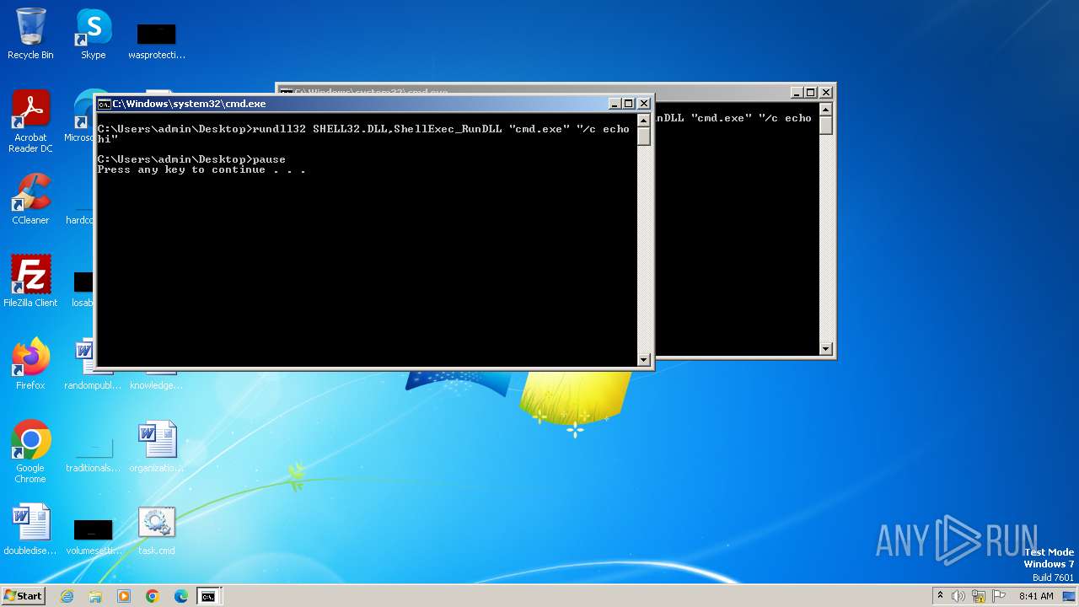Open the task.cmd script icon
This screenshot has width=1079, height=607.
click(x=157, y=529)
